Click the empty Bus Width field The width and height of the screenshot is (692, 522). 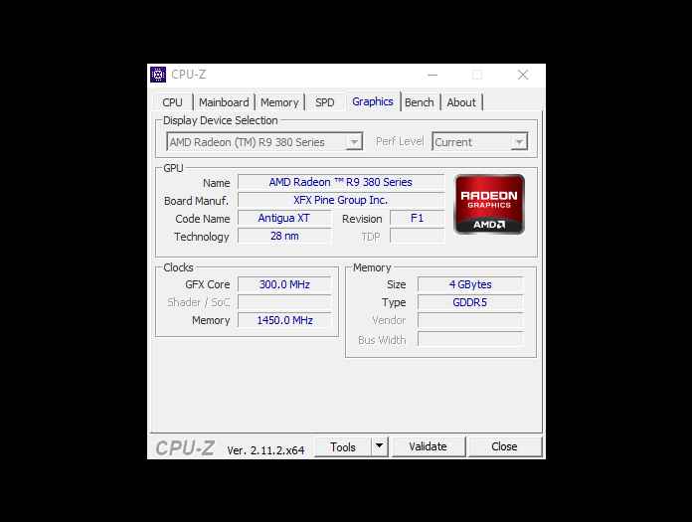[x=470, y=339]
